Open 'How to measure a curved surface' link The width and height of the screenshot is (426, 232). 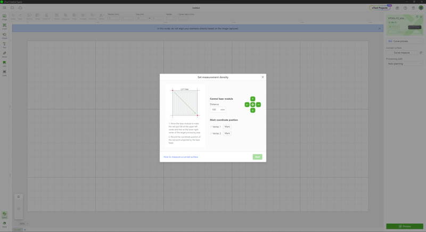tap(181, 157)
